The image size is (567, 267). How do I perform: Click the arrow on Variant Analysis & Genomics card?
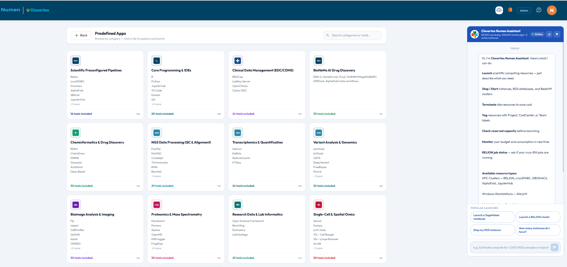pos(381,186)
